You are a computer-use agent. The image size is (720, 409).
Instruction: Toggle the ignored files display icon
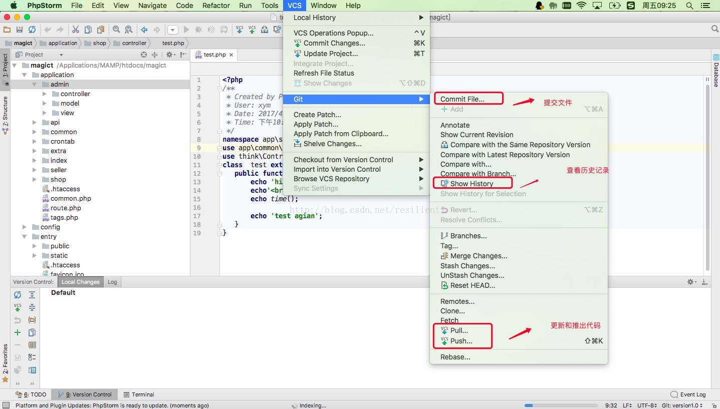(32, 345)
